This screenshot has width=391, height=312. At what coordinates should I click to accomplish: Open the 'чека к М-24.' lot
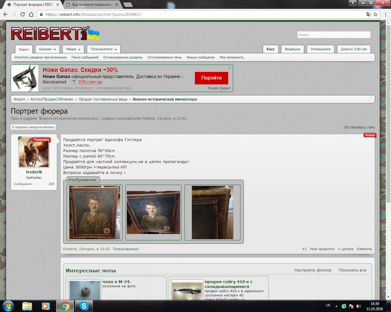pos(117,281)
